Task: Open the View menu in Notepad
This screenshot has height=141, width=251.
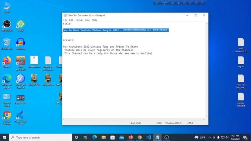Action: coord(87,20)
